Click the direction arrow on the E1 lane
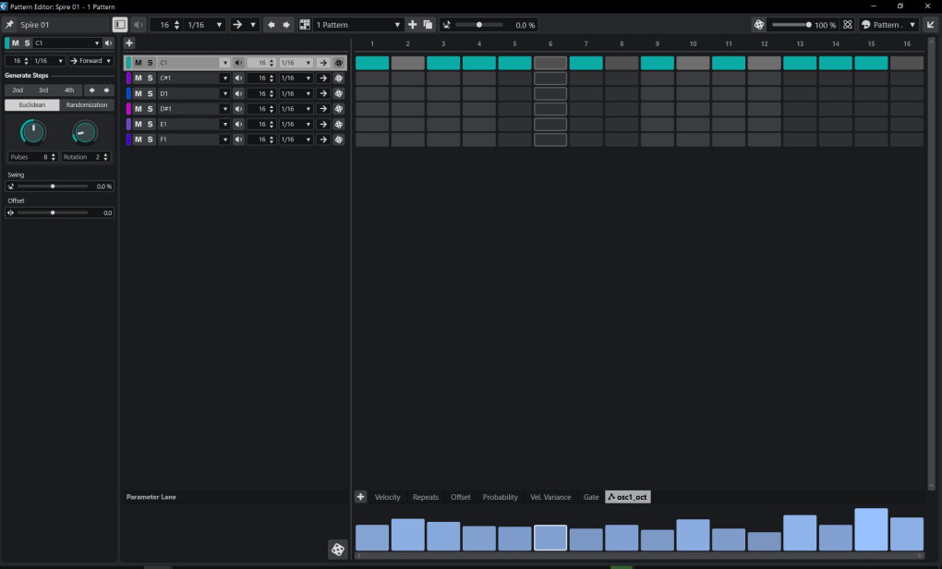The width and height of the screenshot is (942, 569). pyautogui.click(x=323, y=125)
